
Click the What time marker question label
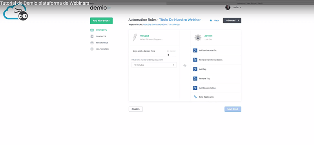pyautogui.click(x=147, y=60)
